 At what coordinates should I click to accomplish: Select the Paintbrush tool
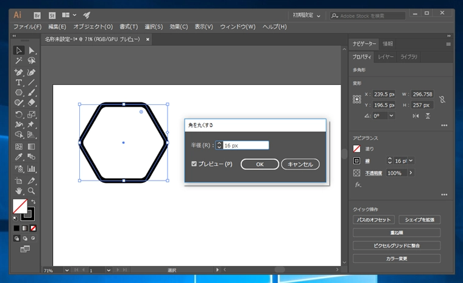(31, 93)
